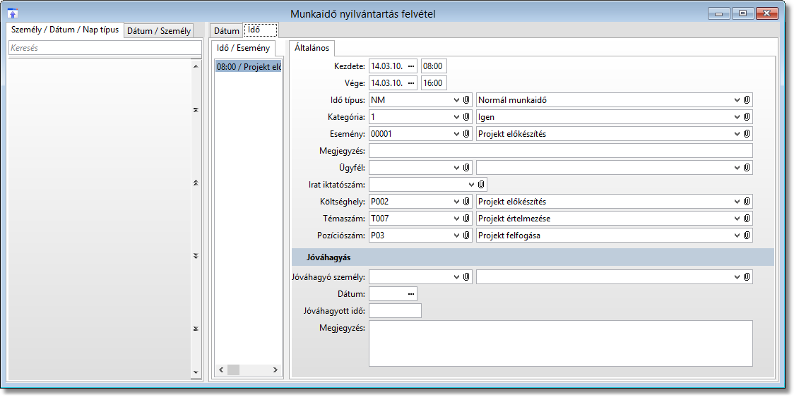The height and width of the screenshot is (397, 794).
Task: Jump to first record with top double-arrow icon
Action: click(x=196, y=110)
